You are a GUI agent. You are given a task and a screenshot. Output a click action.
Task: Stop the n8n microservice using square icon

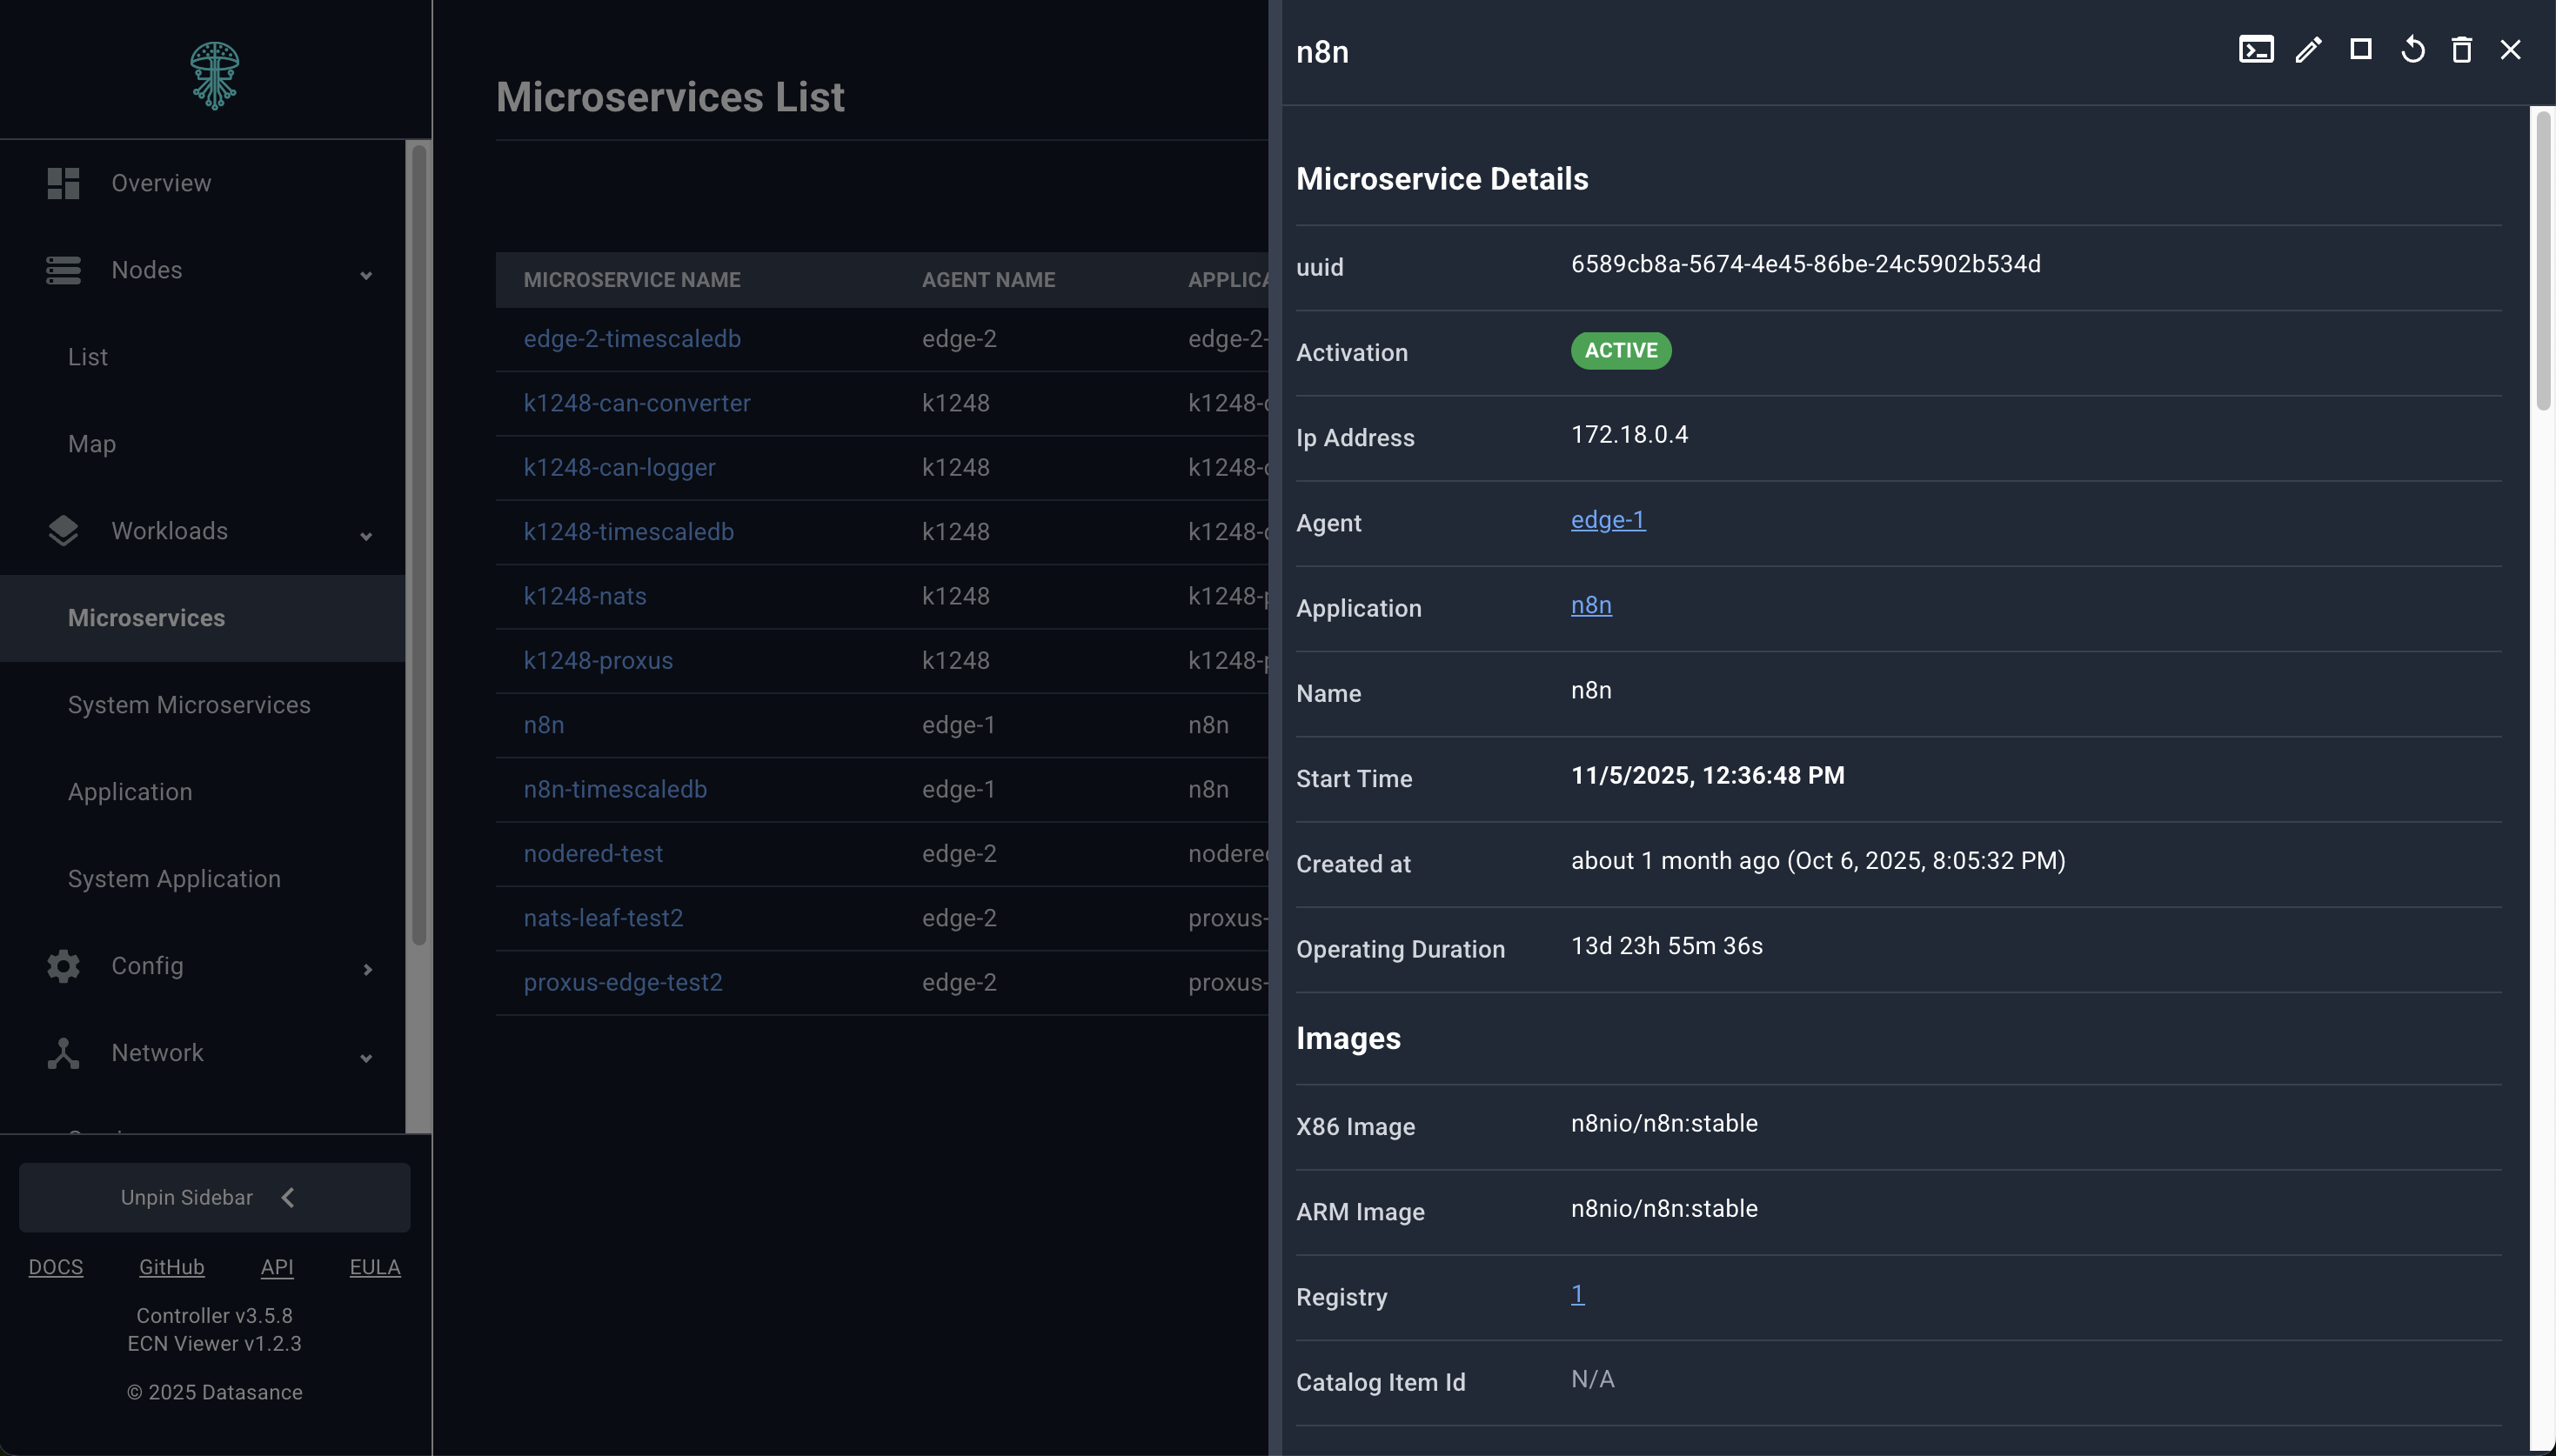[2360, 49]
